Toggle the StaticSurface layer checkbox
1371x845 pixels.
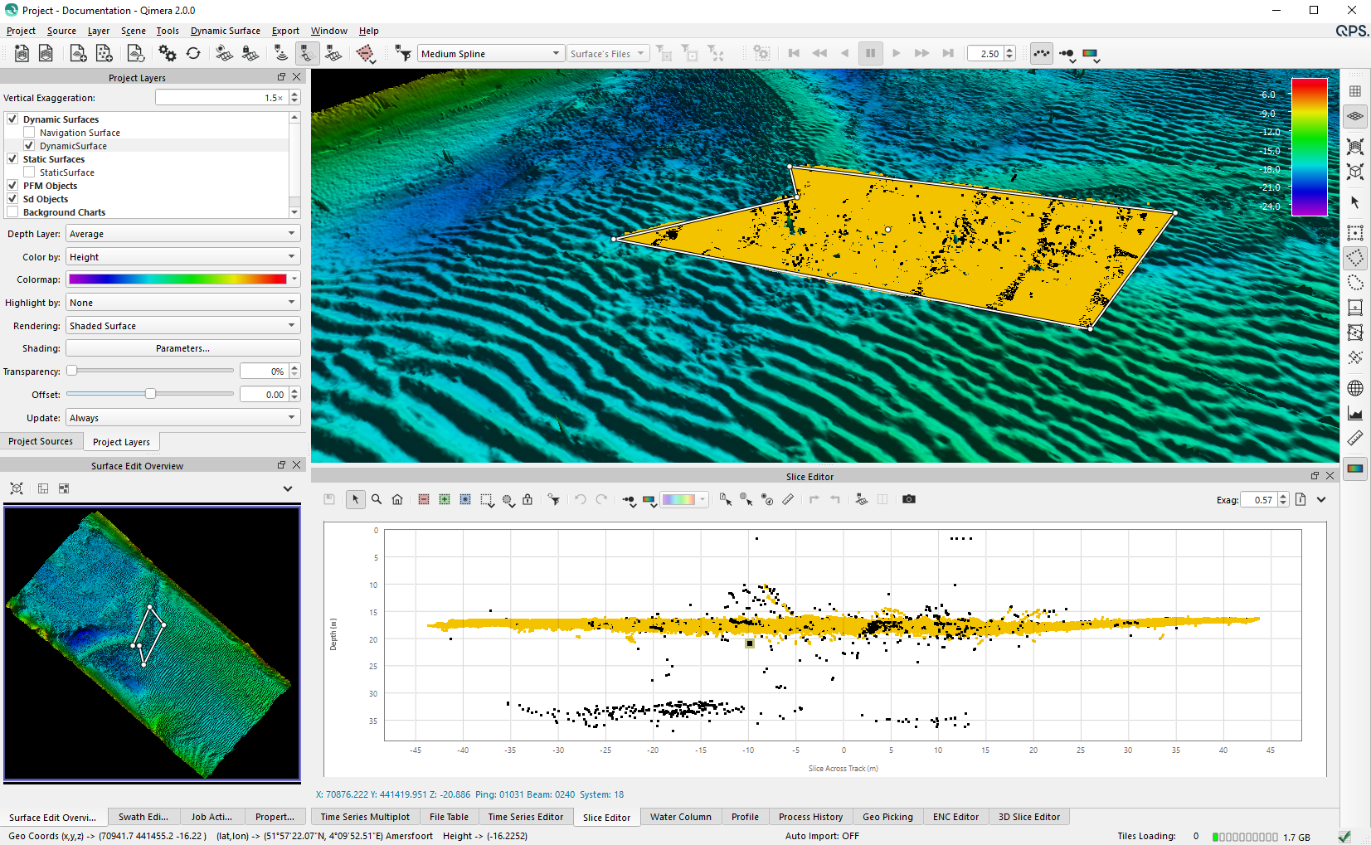point(29,172)
